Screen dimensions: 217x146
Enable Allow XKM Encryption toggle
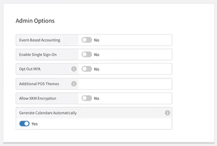pyautogui.click(x=87, y=98)
